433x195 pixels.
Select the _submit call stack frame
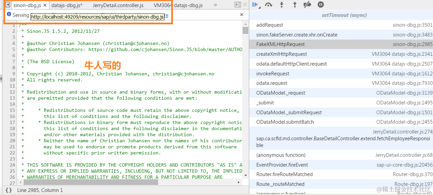(x=341, y=103)
